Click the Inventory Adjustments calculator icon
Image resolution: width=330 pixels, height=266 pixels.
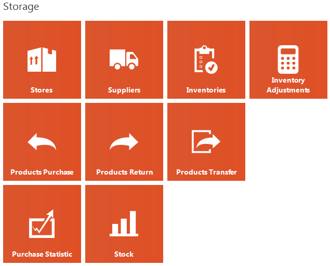pyautogui.click(x=288, y=58)
